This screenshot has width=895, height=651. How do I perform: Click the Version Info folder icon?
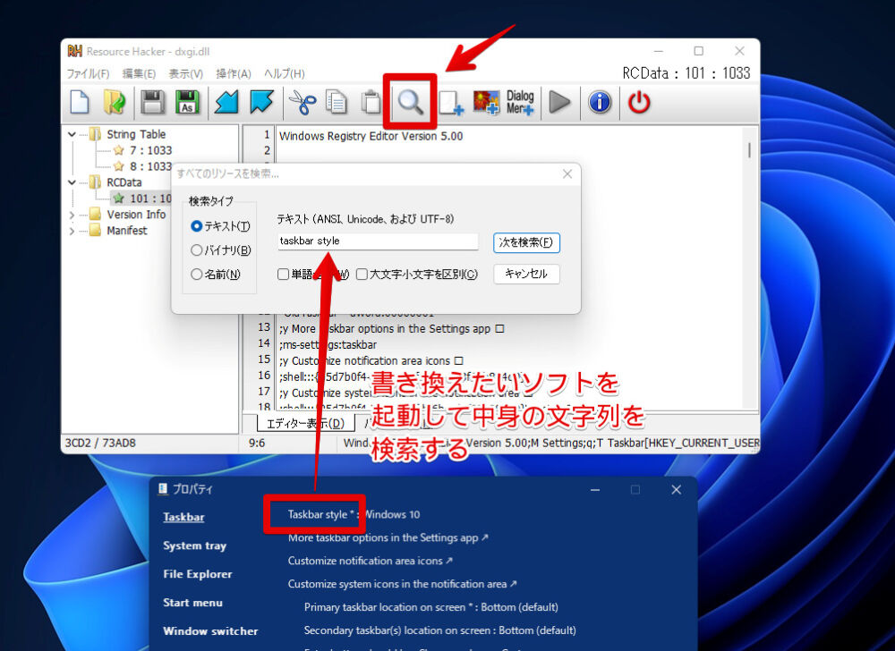[96, 215]
